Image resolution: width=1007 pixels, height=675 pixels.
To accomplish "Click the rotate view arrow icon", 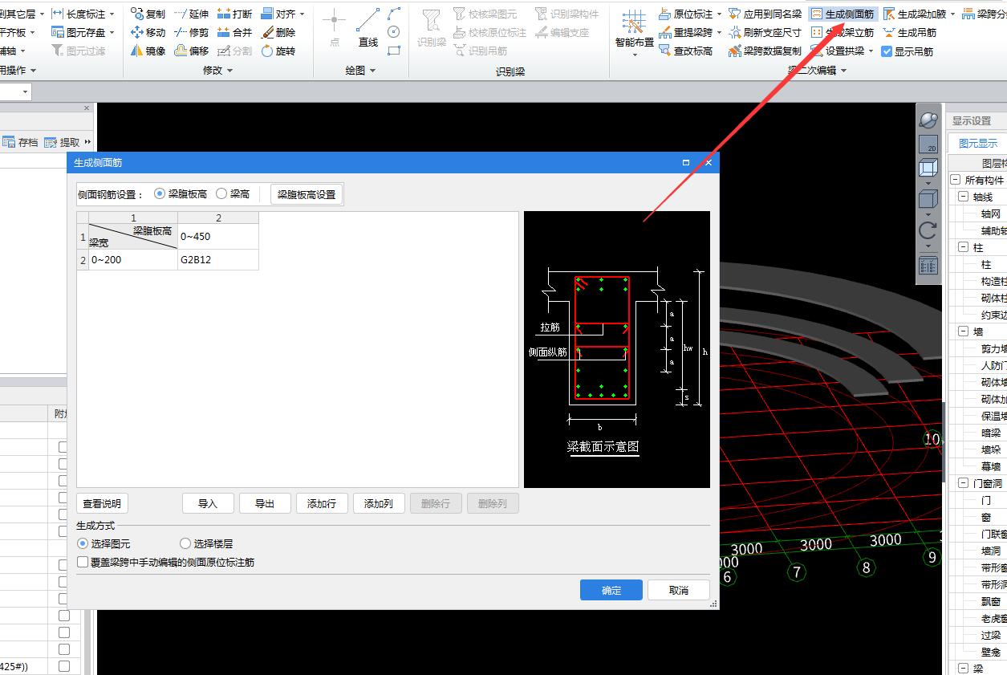I will pos(928,231).
